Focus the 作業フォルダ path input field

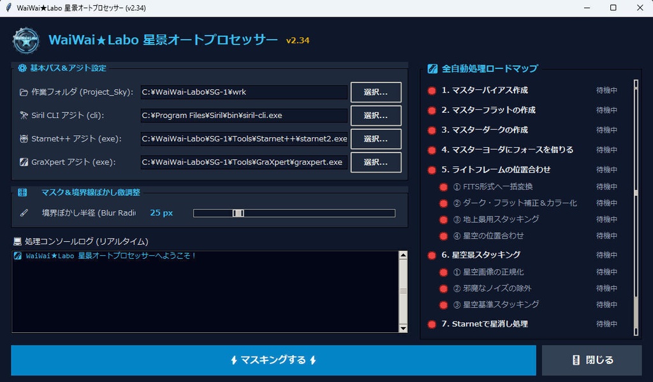pyautogui.click(x=244, y=92)
